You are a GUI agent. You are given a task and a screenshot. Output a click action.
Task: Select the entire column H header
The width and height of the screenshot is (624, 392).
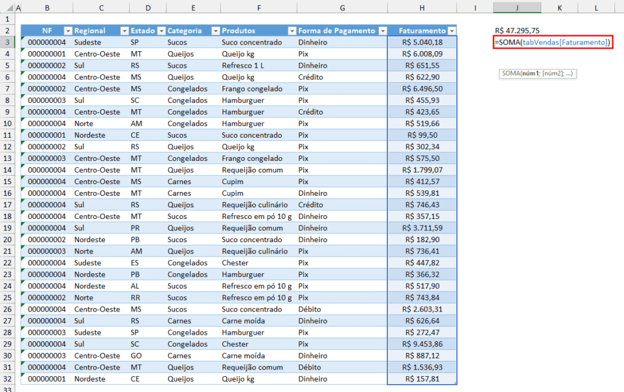tap(422, 7)
